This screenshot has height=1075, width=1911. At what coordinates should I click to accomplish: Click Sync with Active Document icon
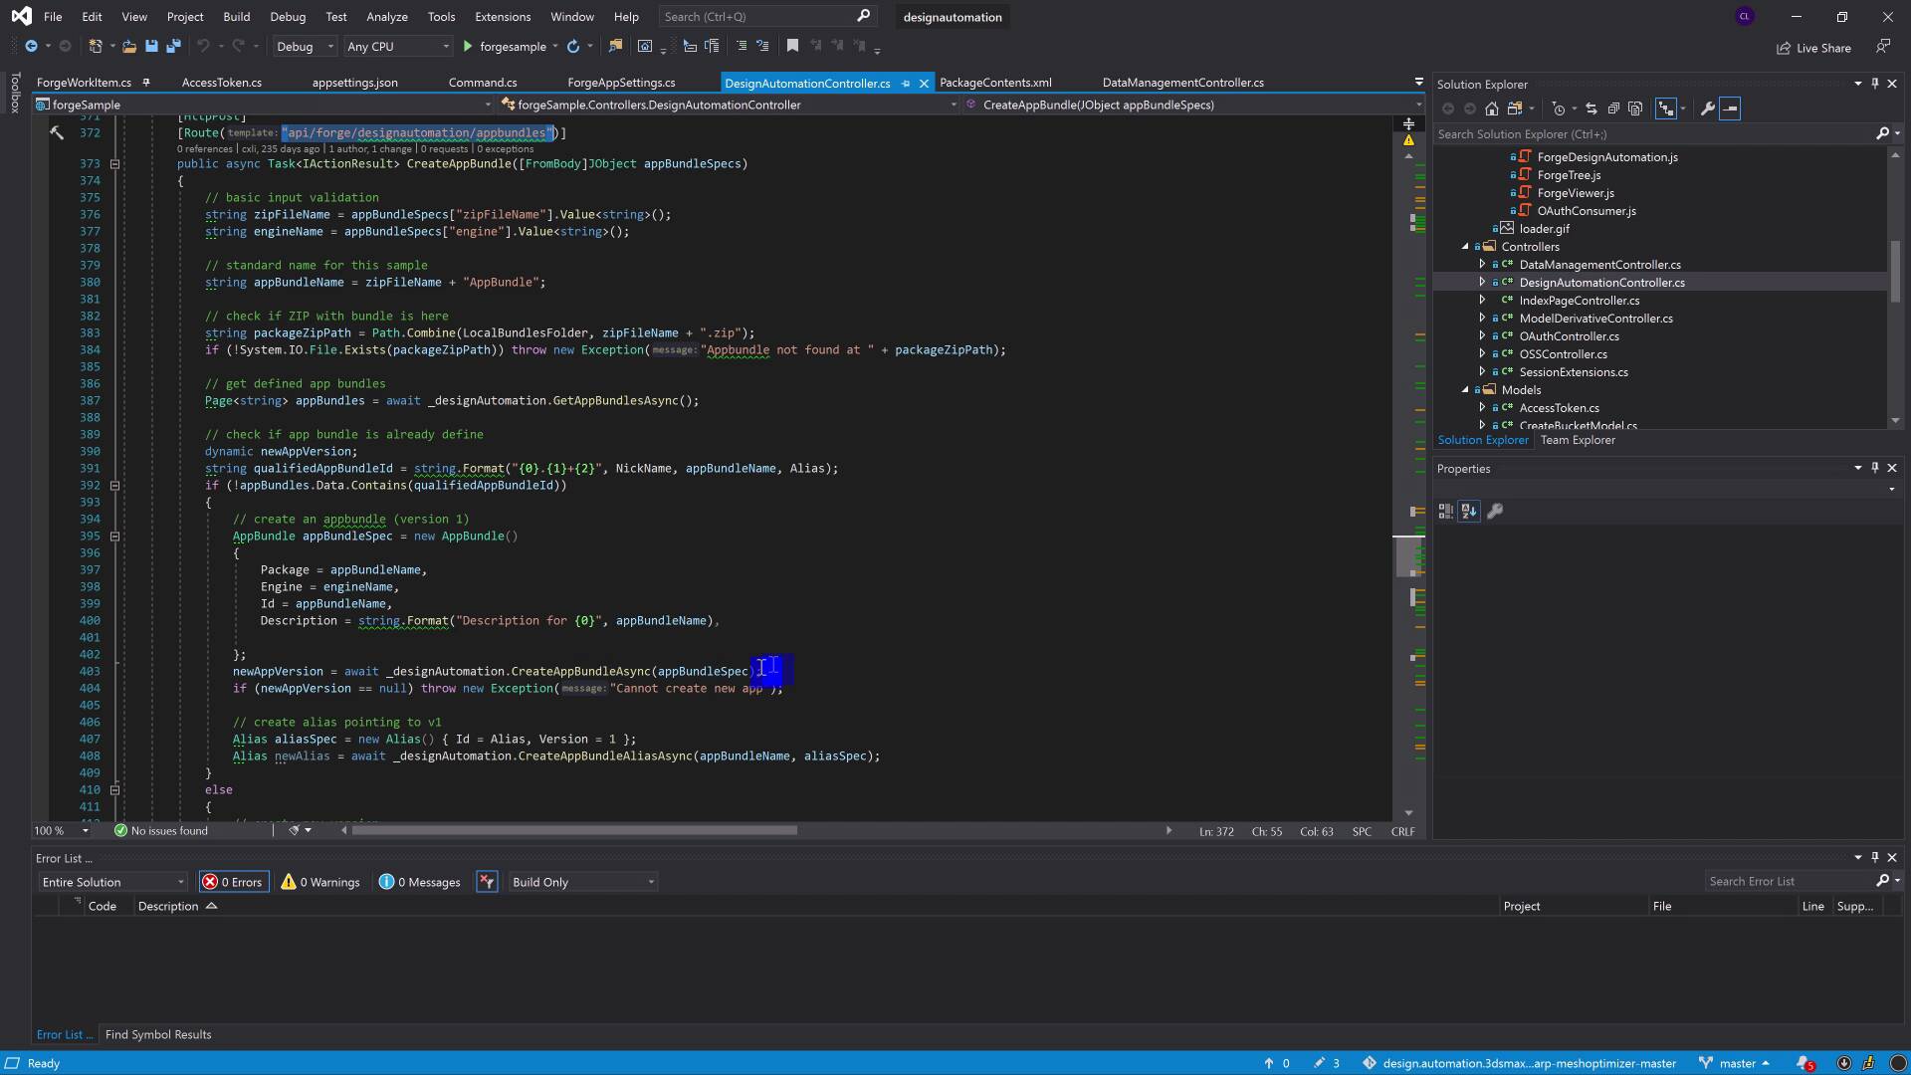[1591, 108]
